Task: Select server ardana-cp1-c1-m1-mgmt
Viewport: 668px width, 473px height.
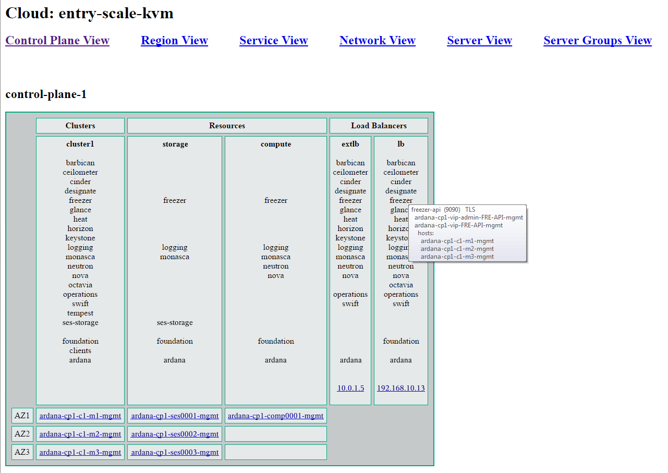Action: (x=80, y=416)
